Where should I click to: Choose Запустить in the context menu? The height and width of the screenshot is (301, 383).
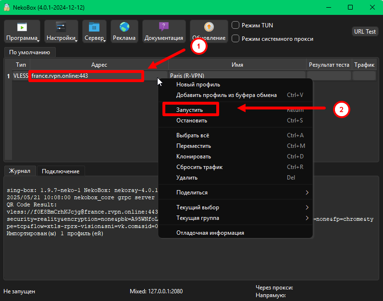pos(190,109)
